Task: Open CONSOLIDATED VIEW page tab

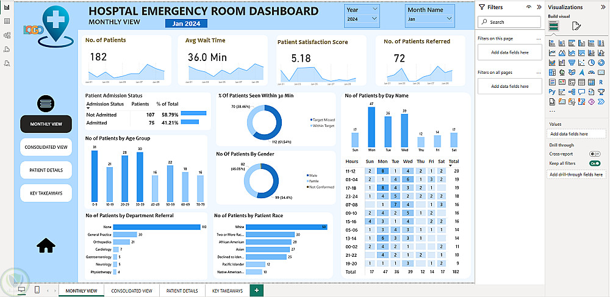Action: (x=132, y=291)
